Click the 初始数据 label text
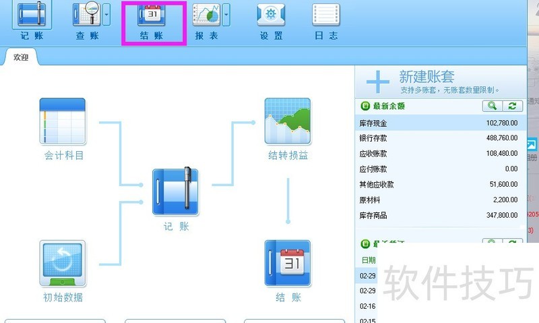The width and height of the screenshot is (539, 323). click(x=63, y=297)
